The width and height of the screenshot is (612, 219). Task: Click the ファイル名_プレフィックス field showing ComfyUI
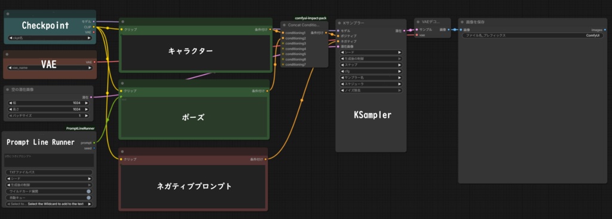[x=532, y=35]
